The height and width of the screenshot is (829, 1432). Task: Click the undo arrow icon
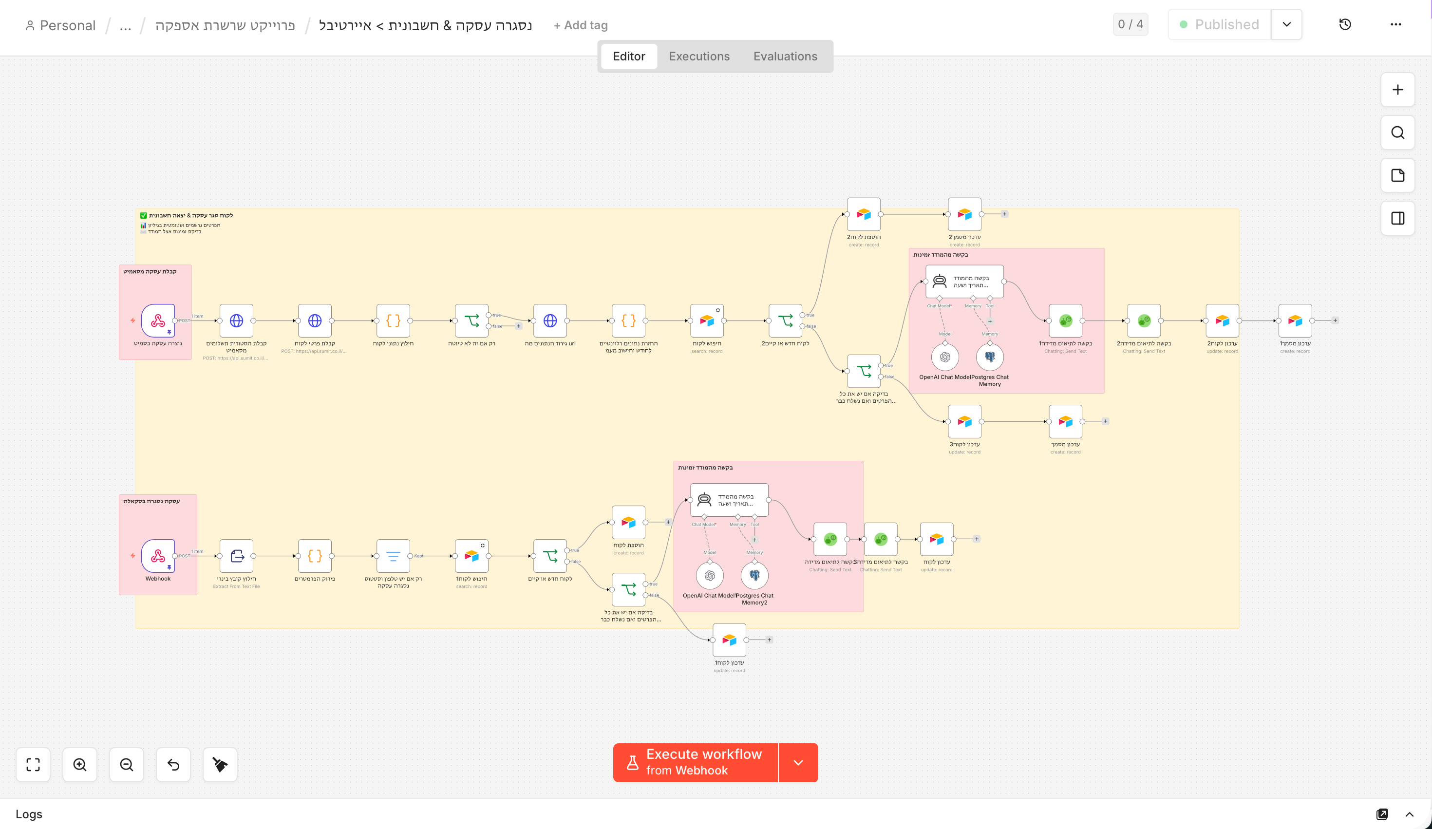tap(173, 765)
